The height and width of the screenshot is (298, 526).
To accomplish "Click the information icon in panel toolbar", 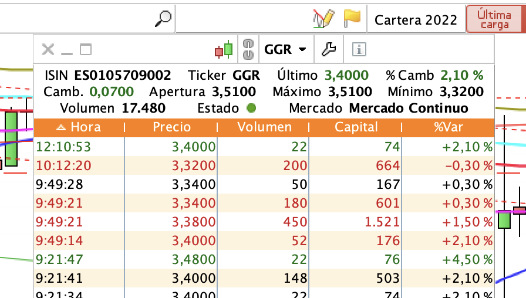I will 359,50.
